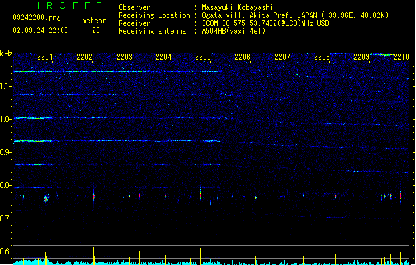Click the Receiving Location label

(154, 15)
